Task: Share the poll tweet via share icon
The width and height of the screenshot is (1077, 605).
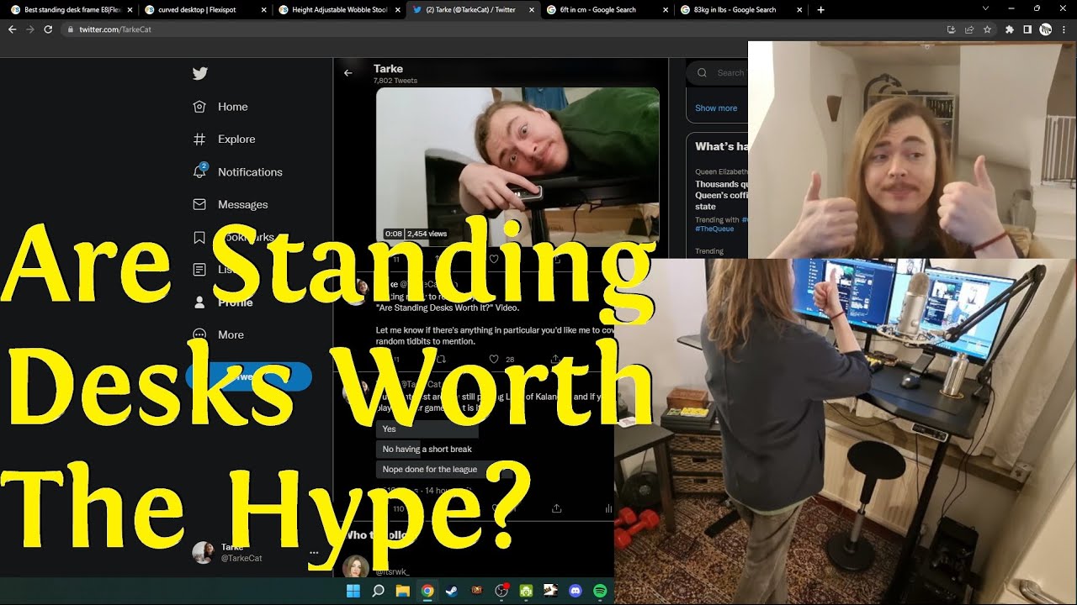Action: (556, 508)
